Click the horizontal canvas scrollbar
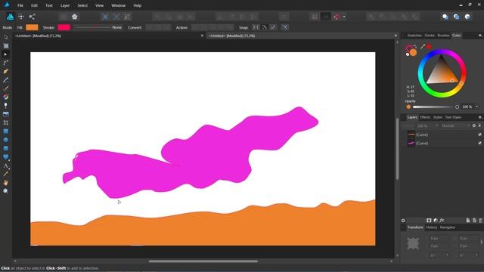 (x=203, y=261)
